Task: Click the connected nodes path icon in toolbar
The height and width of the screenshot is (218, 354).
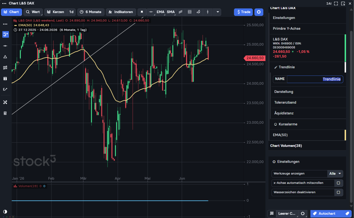Action: (199, 12)
